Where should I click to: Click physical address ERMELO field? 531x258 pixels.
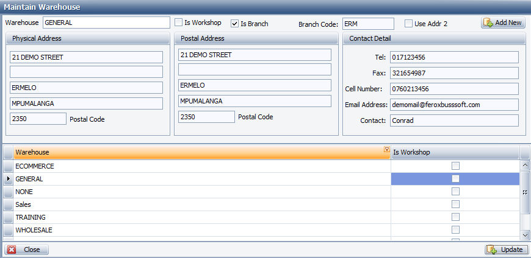[86, 88]
